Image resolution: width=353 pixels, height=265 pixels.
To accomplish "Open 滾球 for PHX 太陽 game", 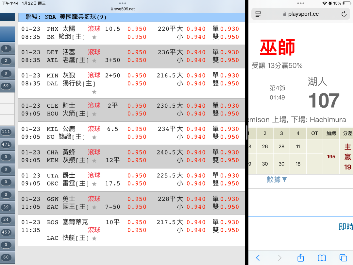I will [x=94, y=28].
